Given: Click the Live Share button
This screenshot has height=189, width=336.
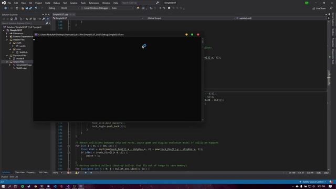Looking at the screenshot, I should pos(319,8).
